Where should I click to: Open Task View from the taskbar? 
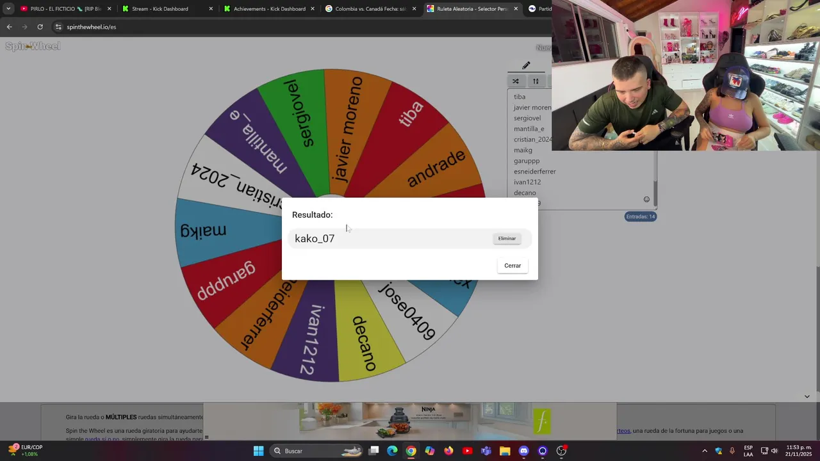tap(373, 451)
